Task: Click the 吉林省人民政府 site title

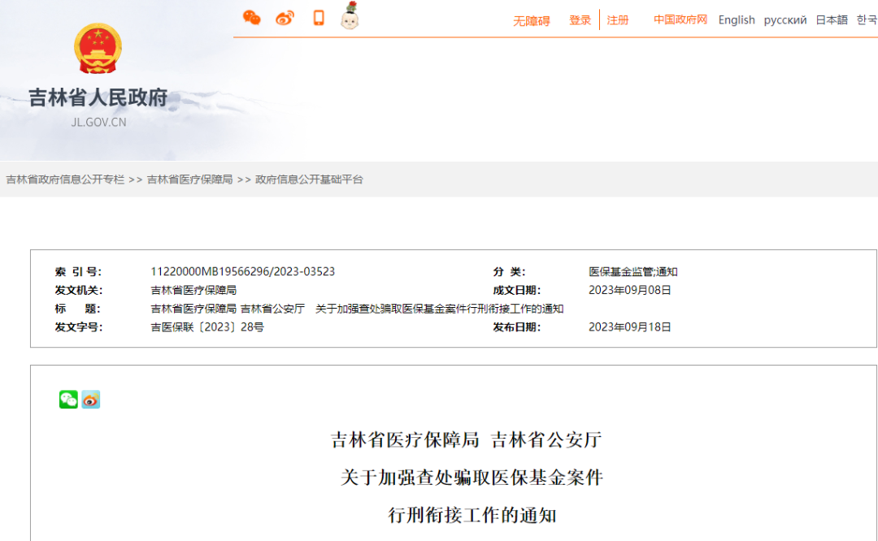Action: point(98,98)
